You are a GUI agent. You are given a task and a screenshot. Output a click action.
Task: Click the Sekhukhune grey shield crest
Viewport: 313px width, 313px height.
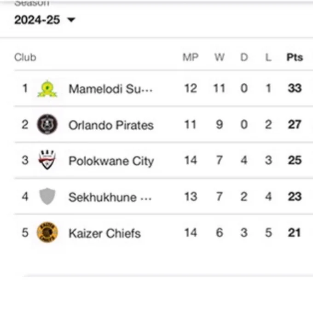point(47,197)
